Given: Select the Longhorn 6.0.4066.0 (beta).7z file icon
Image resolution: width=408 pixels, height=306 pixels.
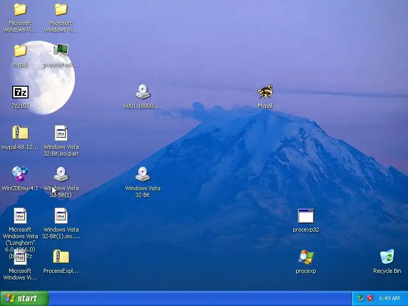Looking at the screenshot, I should [20, 216].
